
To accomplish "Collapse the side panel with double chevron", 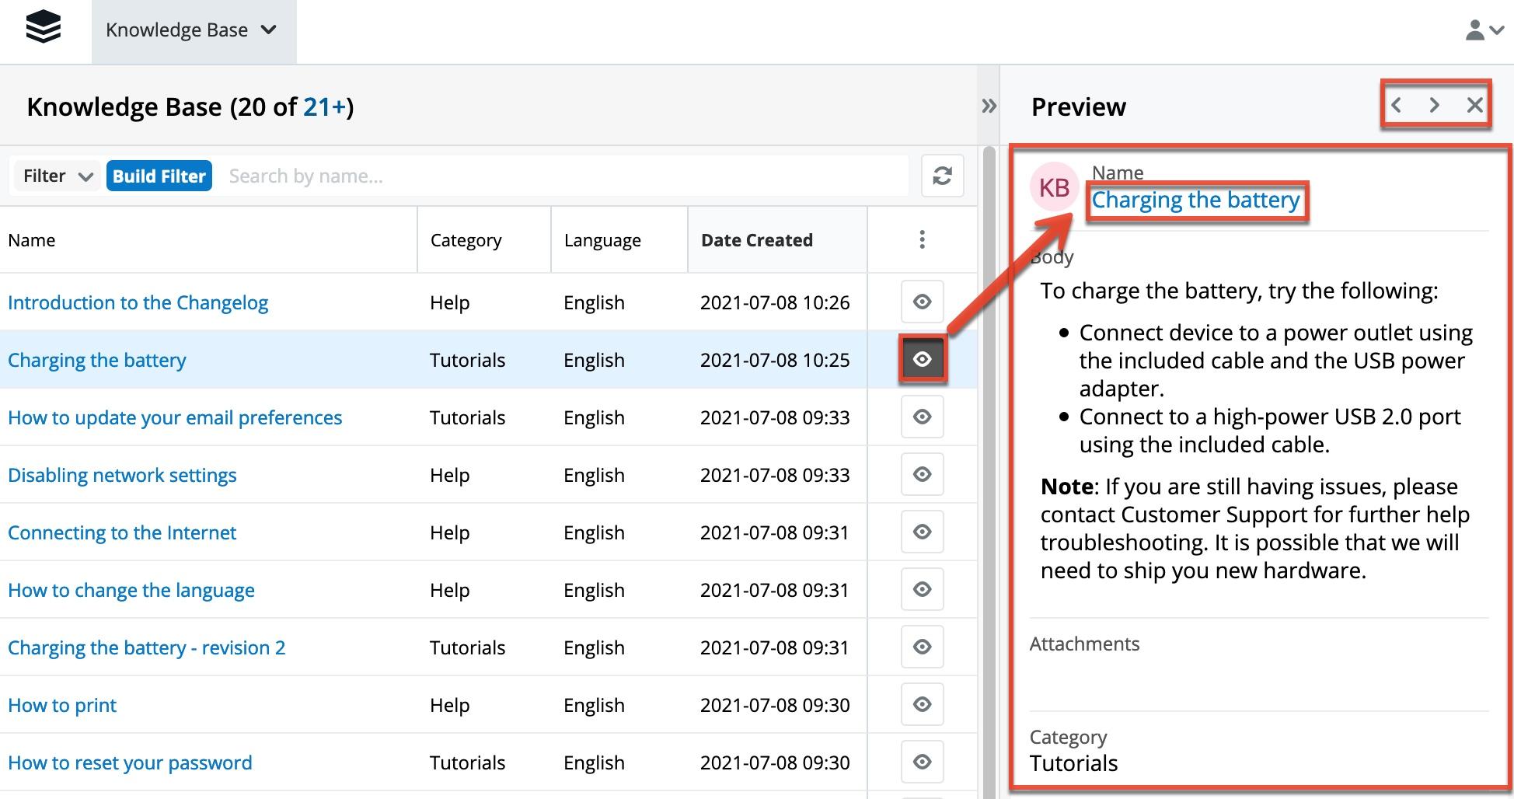I will (x=988, y=106).
